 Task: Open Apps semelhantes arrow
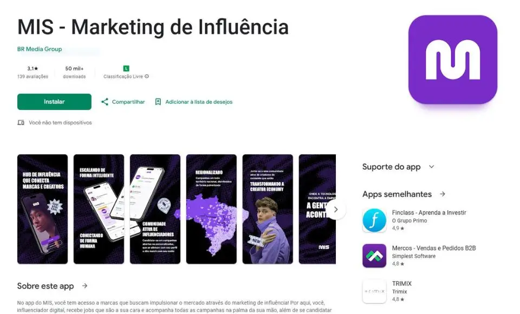click(443, 194)
